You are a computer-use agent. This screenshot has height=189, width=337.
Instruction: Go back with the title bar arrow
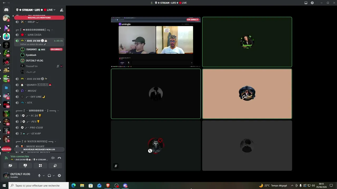(x=4, y=3)
